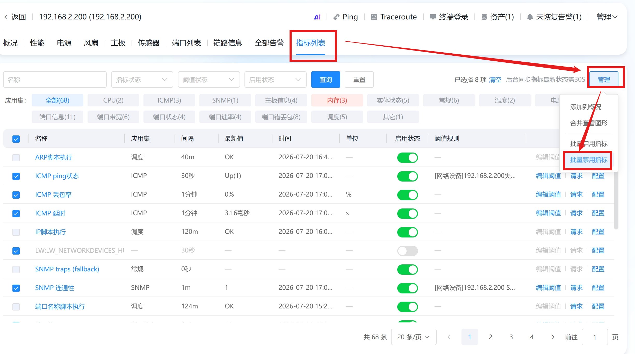
Task: Click 配置 for SNMP 连通性 row
Action: [598, 288]
